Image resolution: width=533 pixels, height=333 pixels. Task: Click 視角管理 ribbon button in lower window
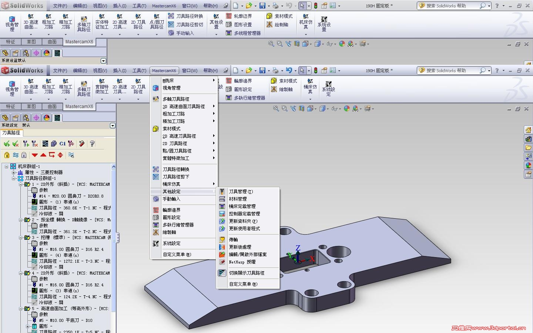point(12,89)
